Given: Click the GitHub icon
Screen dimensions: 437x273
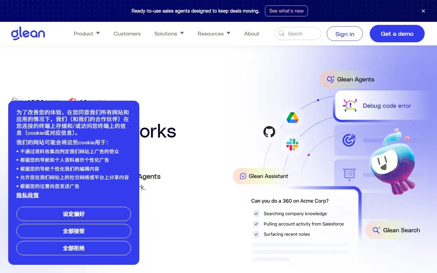Looking at the screenshot, I should pyautogui.click(x=269, y=132).
